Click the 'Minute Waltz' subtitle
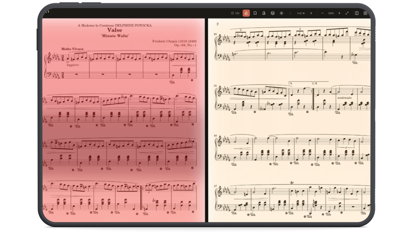The image size is (416, 234). tap(115, 36)
